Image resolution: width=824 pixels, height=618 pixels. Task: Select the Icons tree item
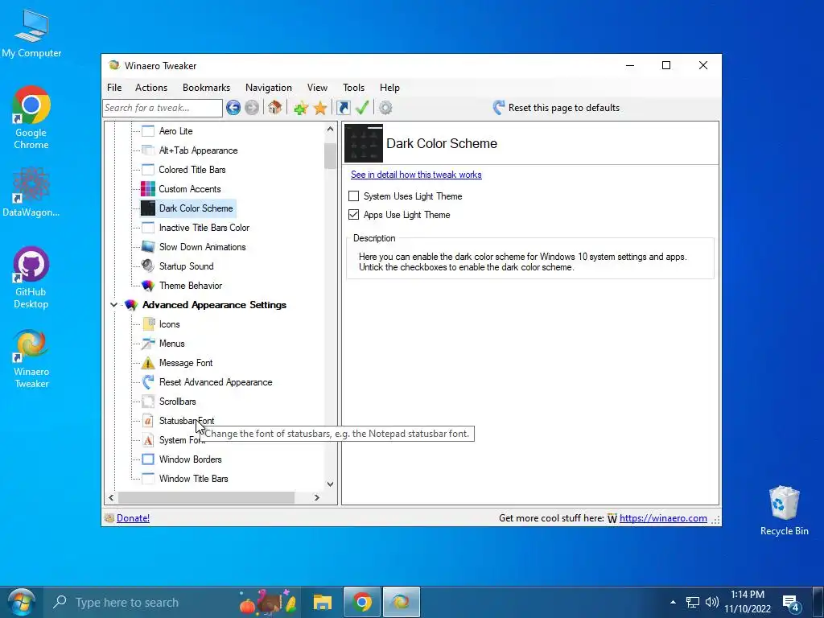click(169, 324)
